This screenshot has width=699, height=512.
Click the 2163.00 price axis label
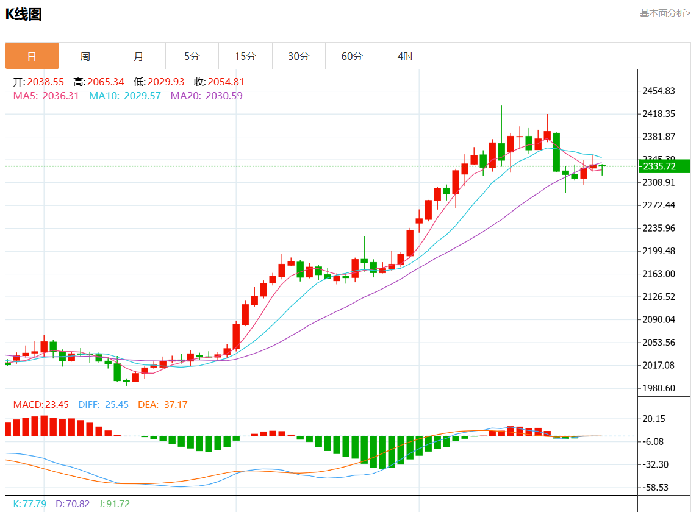coord(658,274)
